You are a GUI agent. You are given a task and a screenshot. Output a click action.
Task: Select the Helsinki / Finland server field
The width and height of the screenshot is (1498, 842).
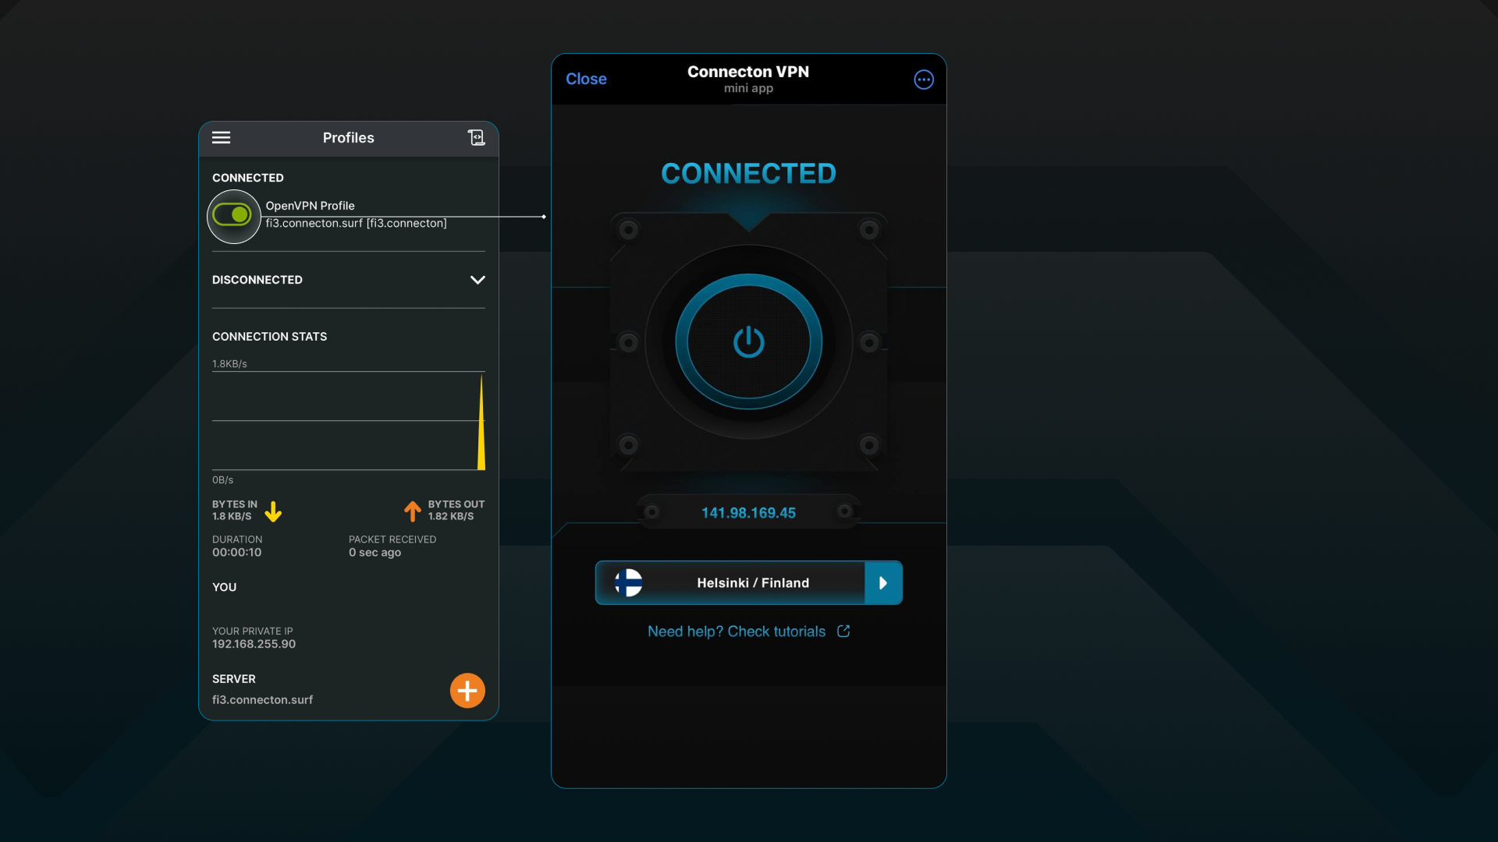752,582
